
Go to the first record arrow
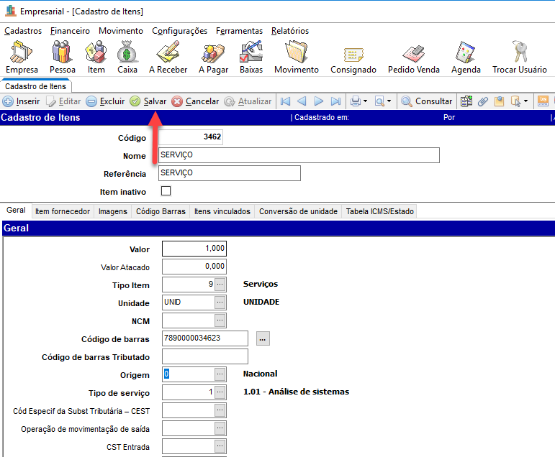(285, 101)
